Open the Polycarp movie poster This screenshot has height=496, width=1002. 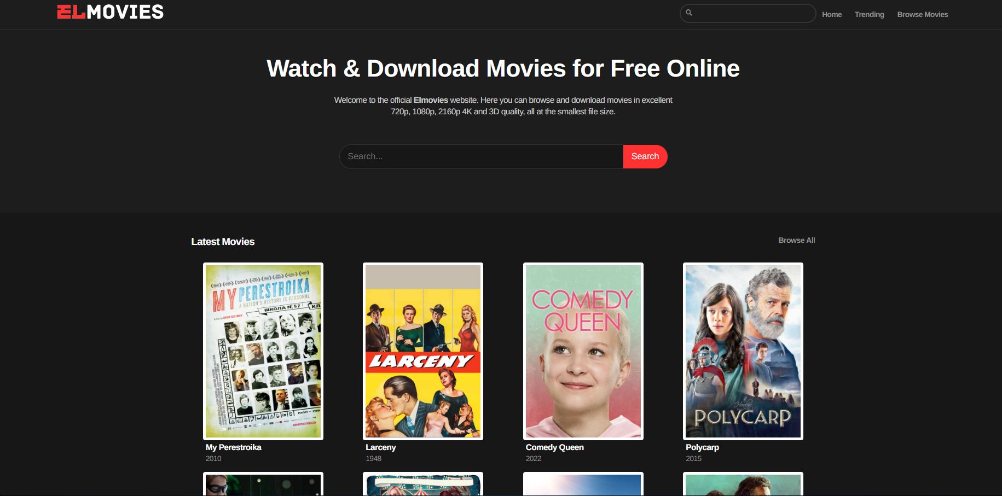pos(743,351)
